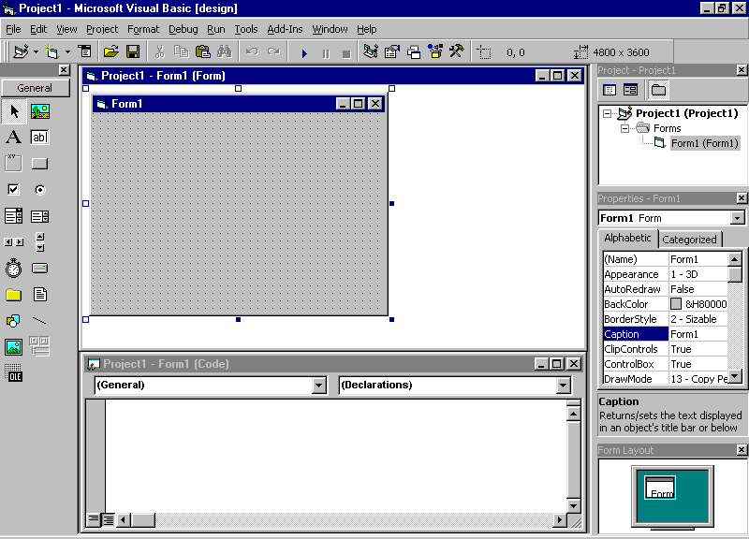The width and height of the screenshot is (749, 539).
Task: Switch to Full Module View in code window
Action: (109, 519)
